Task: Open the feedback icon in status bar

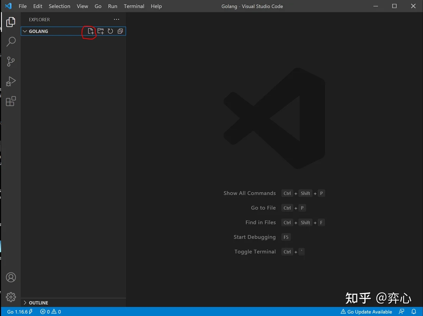Action: [x=401, y=311]
